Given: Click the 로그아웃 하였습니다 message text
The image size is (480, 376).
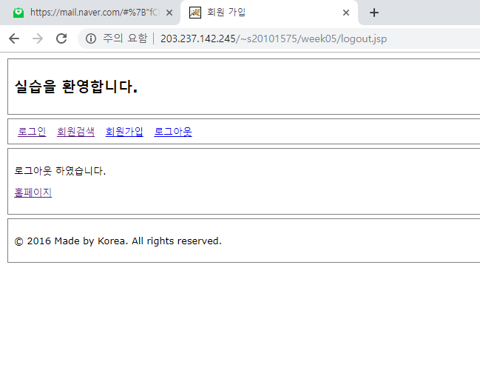Looking at the screenshot, I should pyautogui.click(x=60, y=171).
